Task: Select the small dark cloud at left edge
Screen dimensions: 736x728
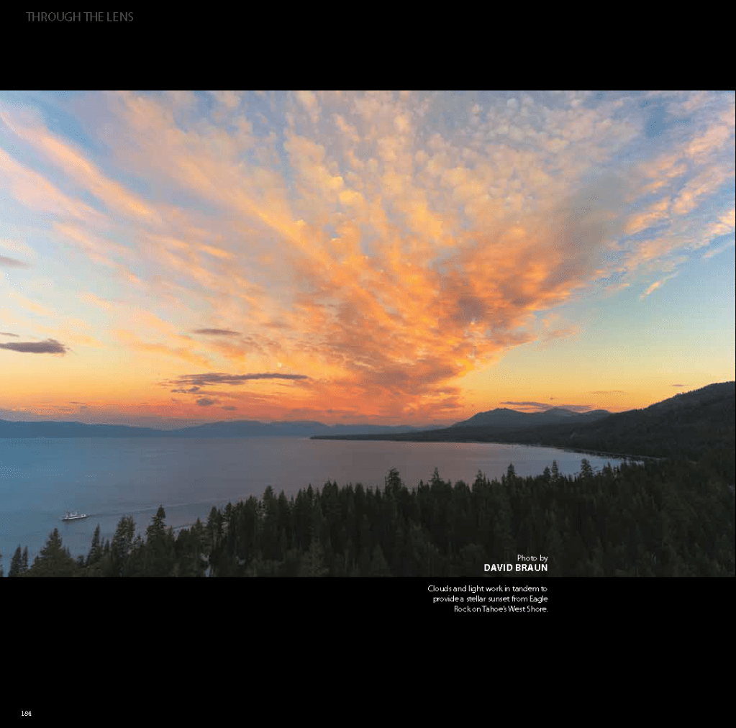Action: click(35, 347)
